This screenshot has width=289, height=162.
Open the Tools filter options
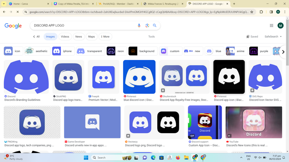pyautogui.click(x=152, y=36)
